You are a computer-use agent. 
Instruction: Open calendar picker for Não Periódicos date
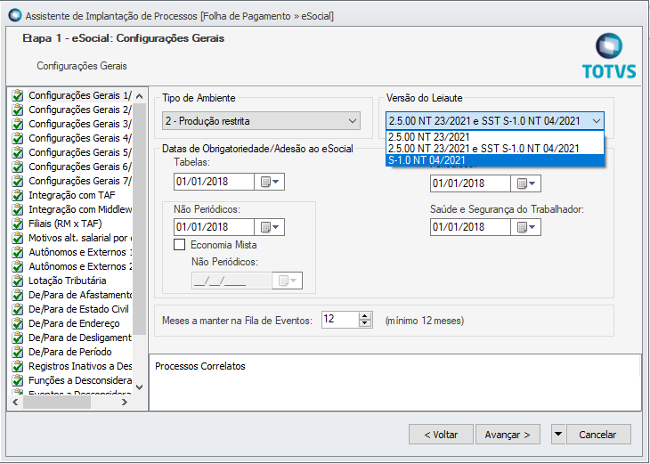pos(269,227)
